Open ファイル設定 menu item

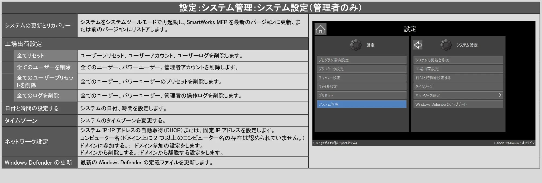click(x=362, y=86)
